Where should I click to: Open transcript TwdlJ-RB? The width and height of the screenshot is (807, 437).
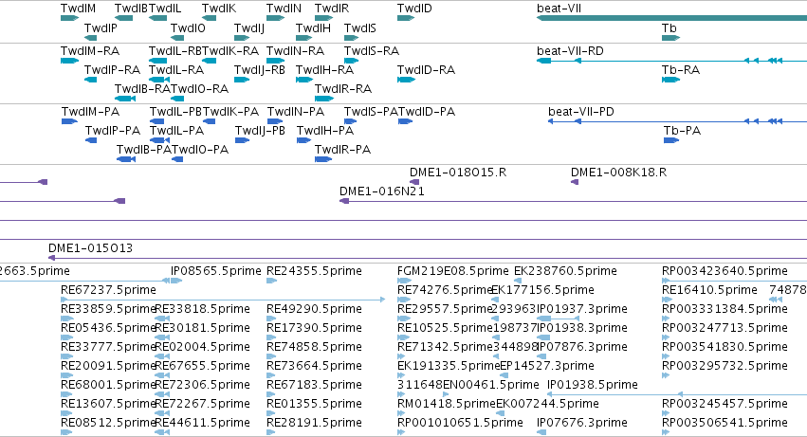coord(260,70)
